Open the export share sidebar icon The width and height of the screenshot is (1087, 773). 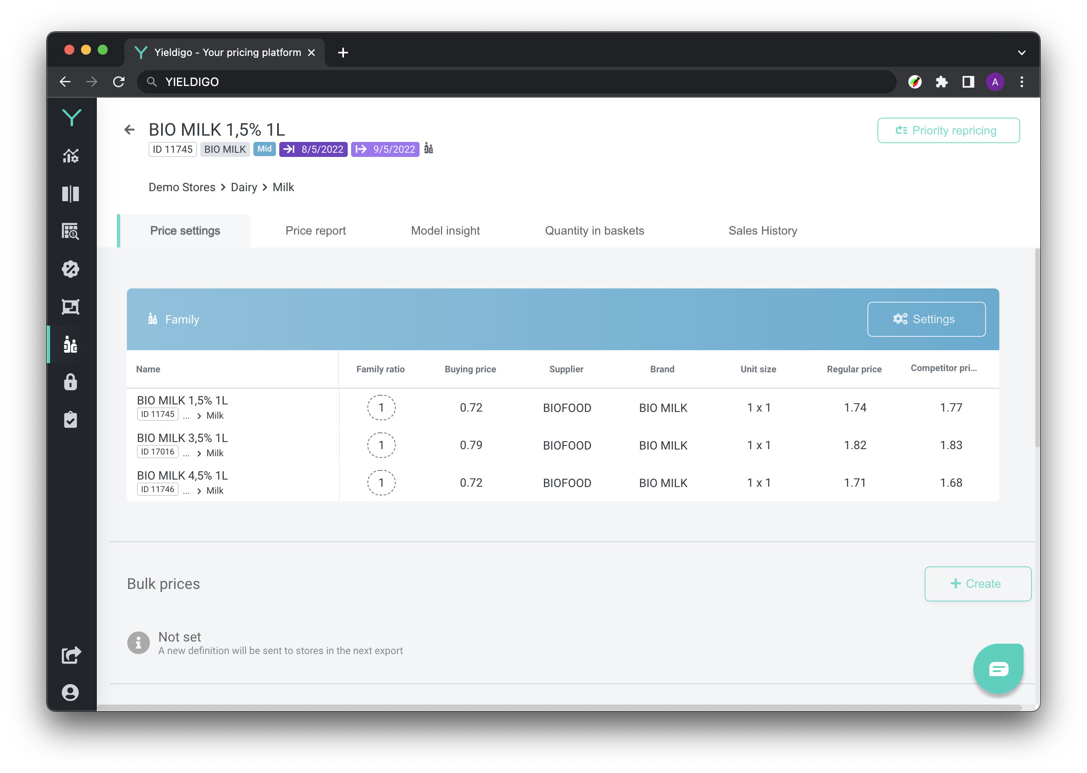(71, 655)
